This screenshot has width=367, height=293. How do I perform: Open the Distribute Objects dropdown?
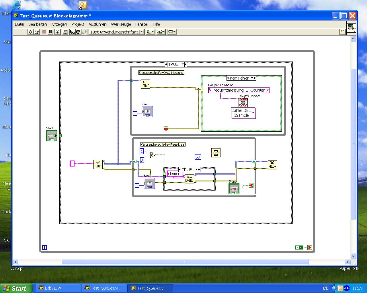point(161,32)
